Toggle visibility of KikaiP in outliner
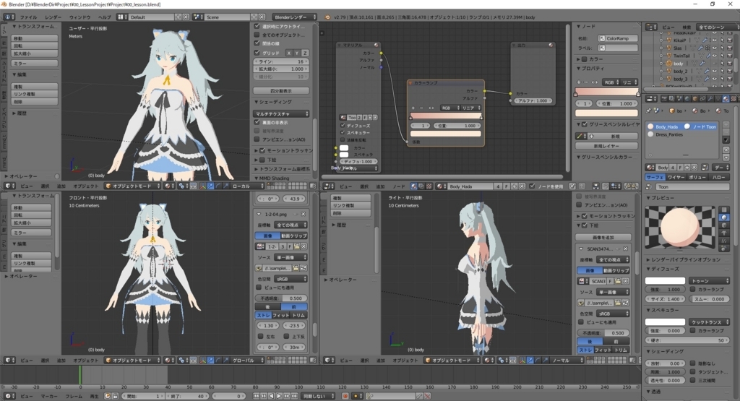The width and height of the screenshot is (740, 401). tap(715, 40)
